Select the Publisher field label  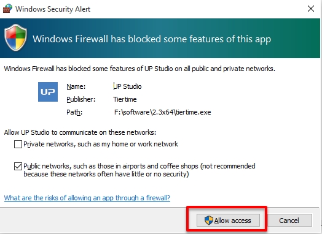click(81, 99)
